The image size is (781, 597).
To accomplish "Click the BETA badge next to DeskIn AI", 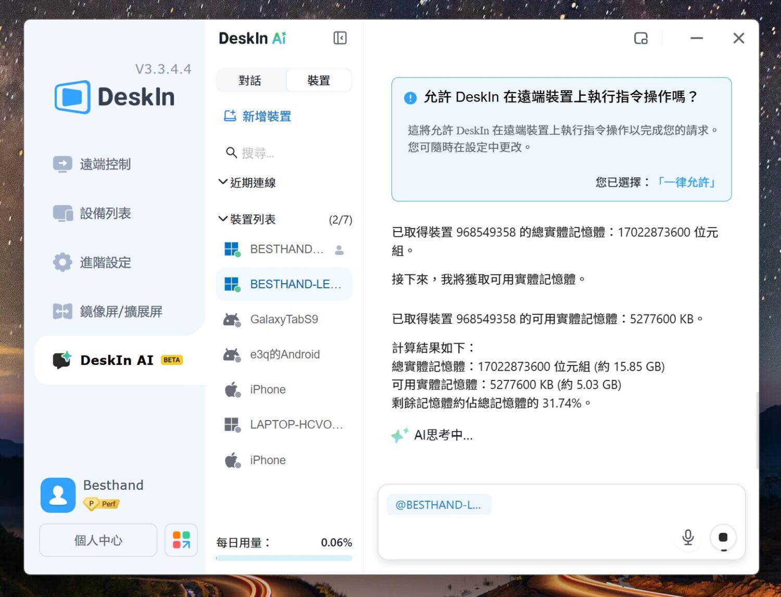I will 172,360.
